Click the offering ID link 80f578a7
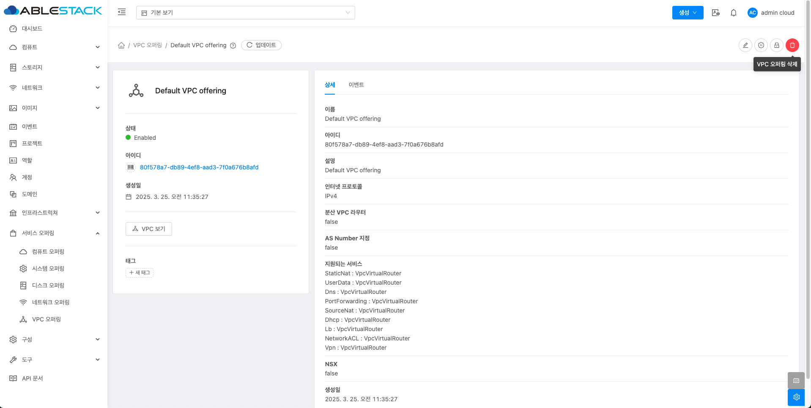The width and height of the screenshot is (811, 408). tap(199, 167)
